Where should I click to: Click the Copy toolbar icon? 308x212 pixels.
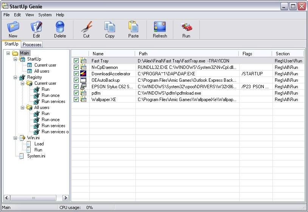click(110, 27)
